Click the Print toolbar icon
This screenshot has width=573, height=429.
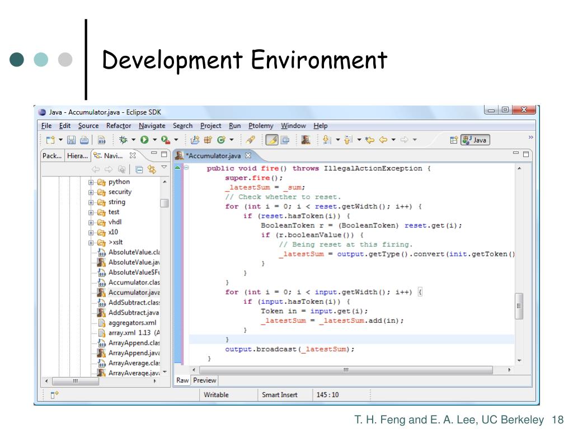(84, 140)
